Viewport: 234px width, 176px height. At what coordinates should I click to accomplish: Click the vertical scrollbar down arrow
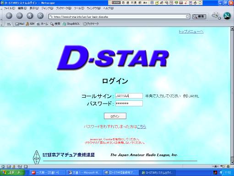click(232, 163)
